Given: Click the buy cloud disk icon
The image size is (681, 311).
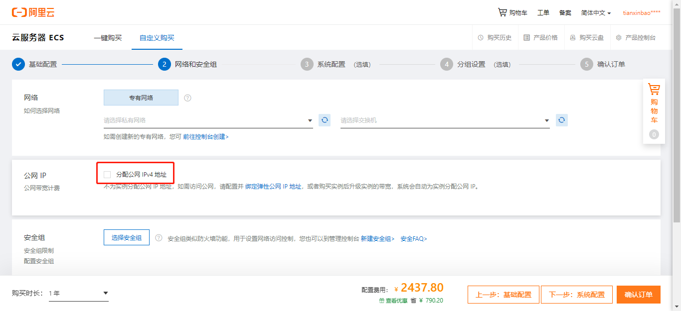Looking at the screenshot, I should (573, 37).
